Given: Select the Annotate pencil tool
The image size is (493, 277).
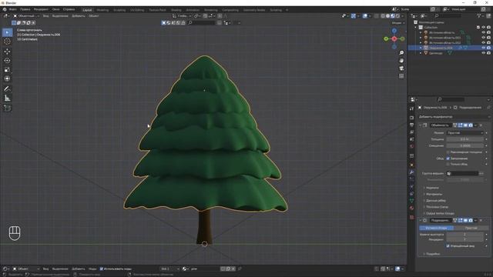Looking at the screenshot, I should [7, 89].
